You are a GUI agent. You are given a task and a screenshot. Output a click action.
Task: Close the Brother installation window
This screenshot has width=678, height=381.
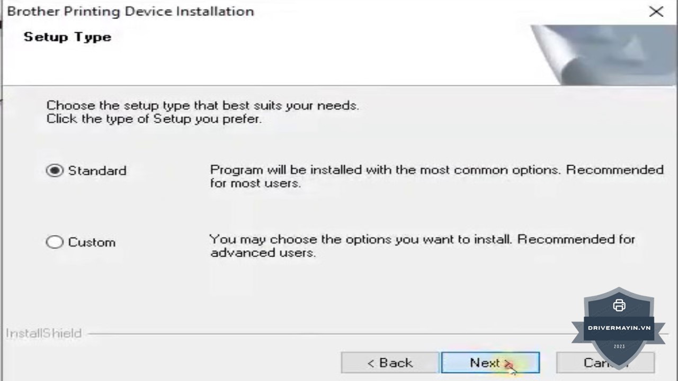coord(656,12)
